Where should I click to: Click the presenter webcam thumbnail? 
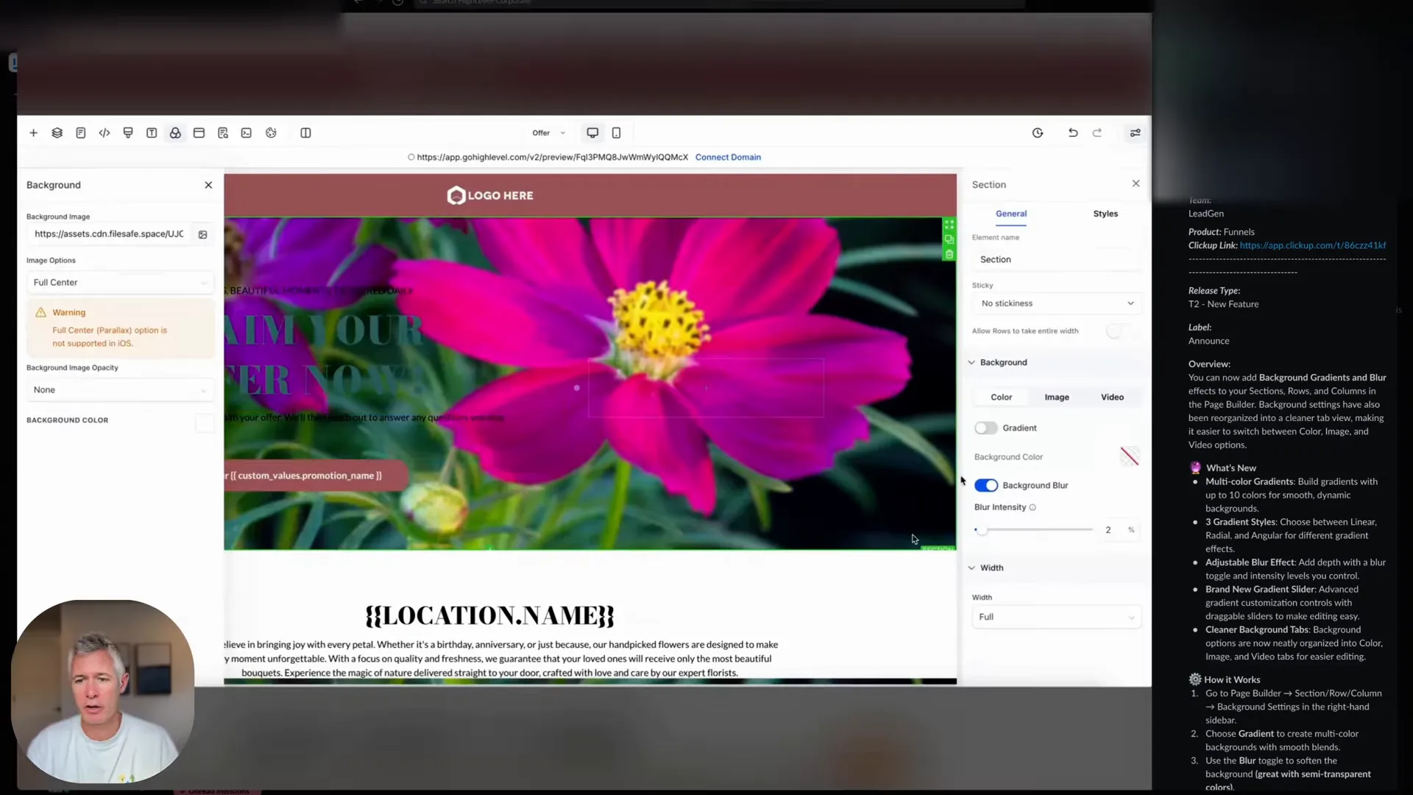[x=103, y=692]
